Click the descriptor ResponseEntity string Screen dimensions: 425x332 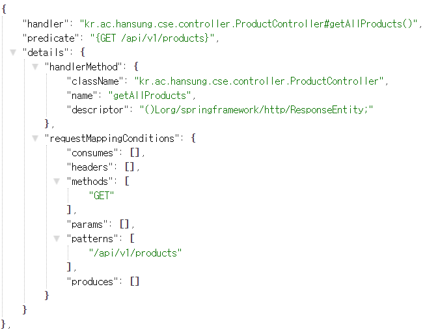[256, 110]
